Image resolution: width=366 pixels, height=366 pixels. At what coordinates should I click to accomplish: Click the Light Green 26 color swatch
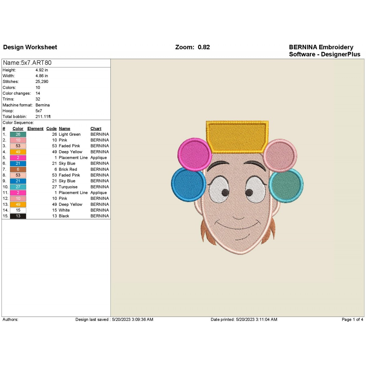coord(18,135)
